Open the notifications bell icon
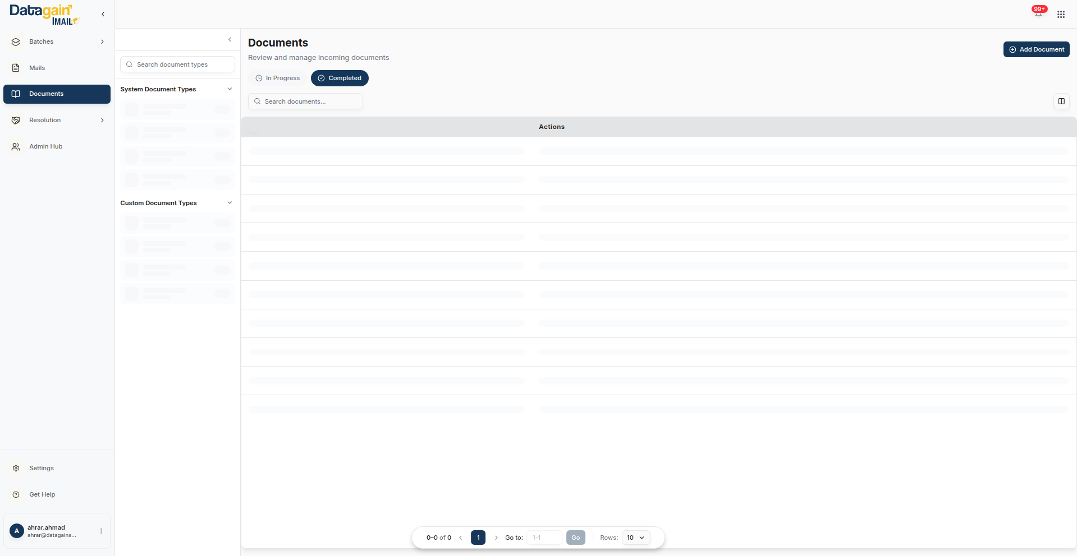1077x556 pixels. pos(1038,14)
